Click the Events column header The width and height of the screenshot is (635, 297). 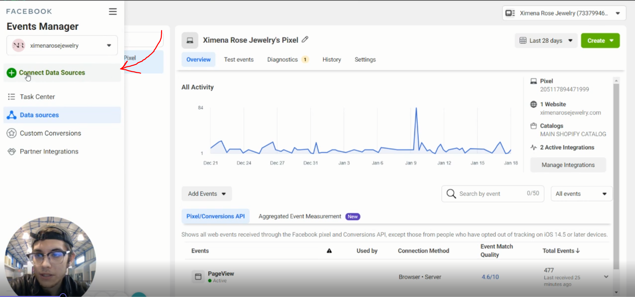click(x=200, y=251)
